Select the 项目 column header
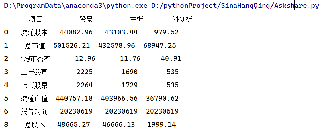Image resolution: width=324 pixels, height=136 pixels. pos(35,19)
